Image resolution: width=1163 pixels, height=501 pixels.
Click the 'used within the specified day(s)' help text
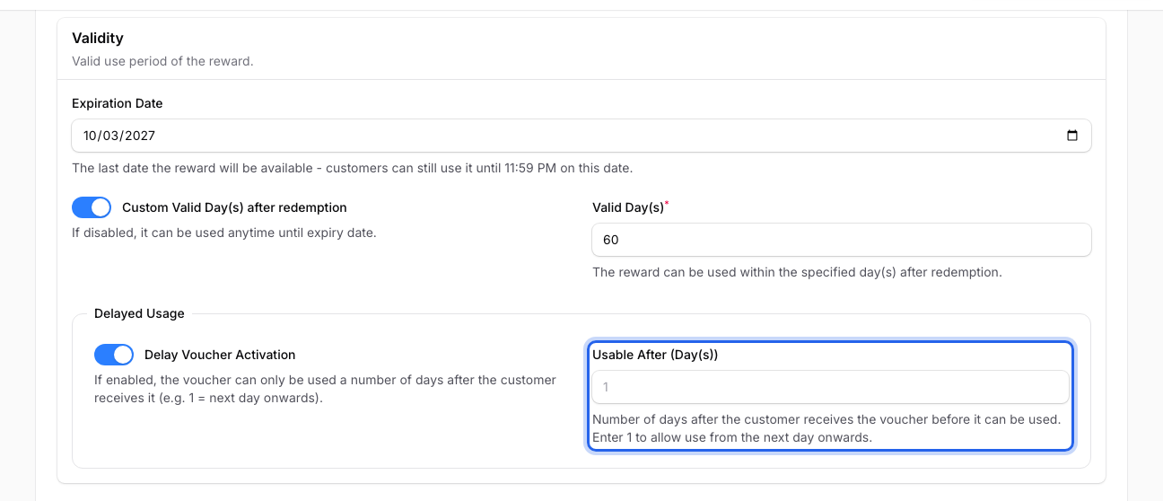[797, 272]
